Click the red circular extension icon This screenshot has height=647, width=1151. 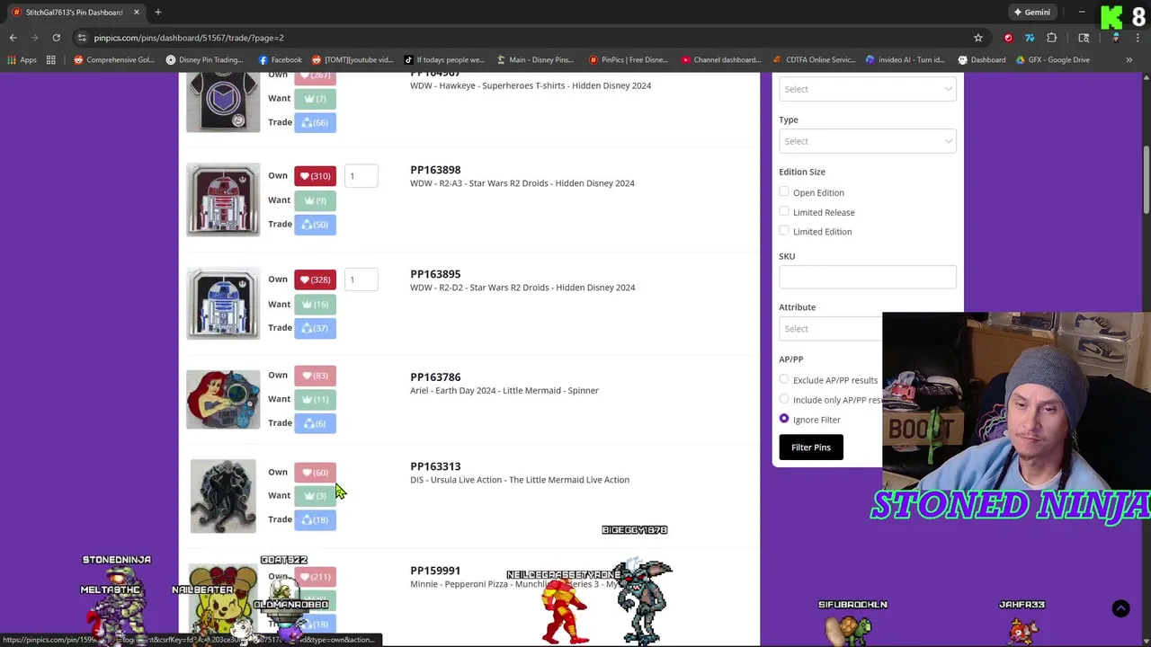[x=1008, y=38]
